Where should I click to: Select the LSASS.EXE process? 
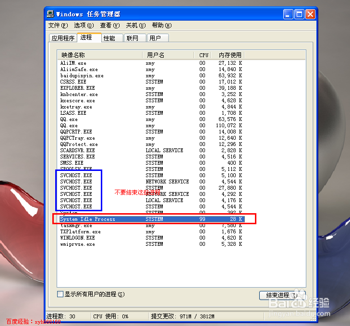[x=151, y=113]
